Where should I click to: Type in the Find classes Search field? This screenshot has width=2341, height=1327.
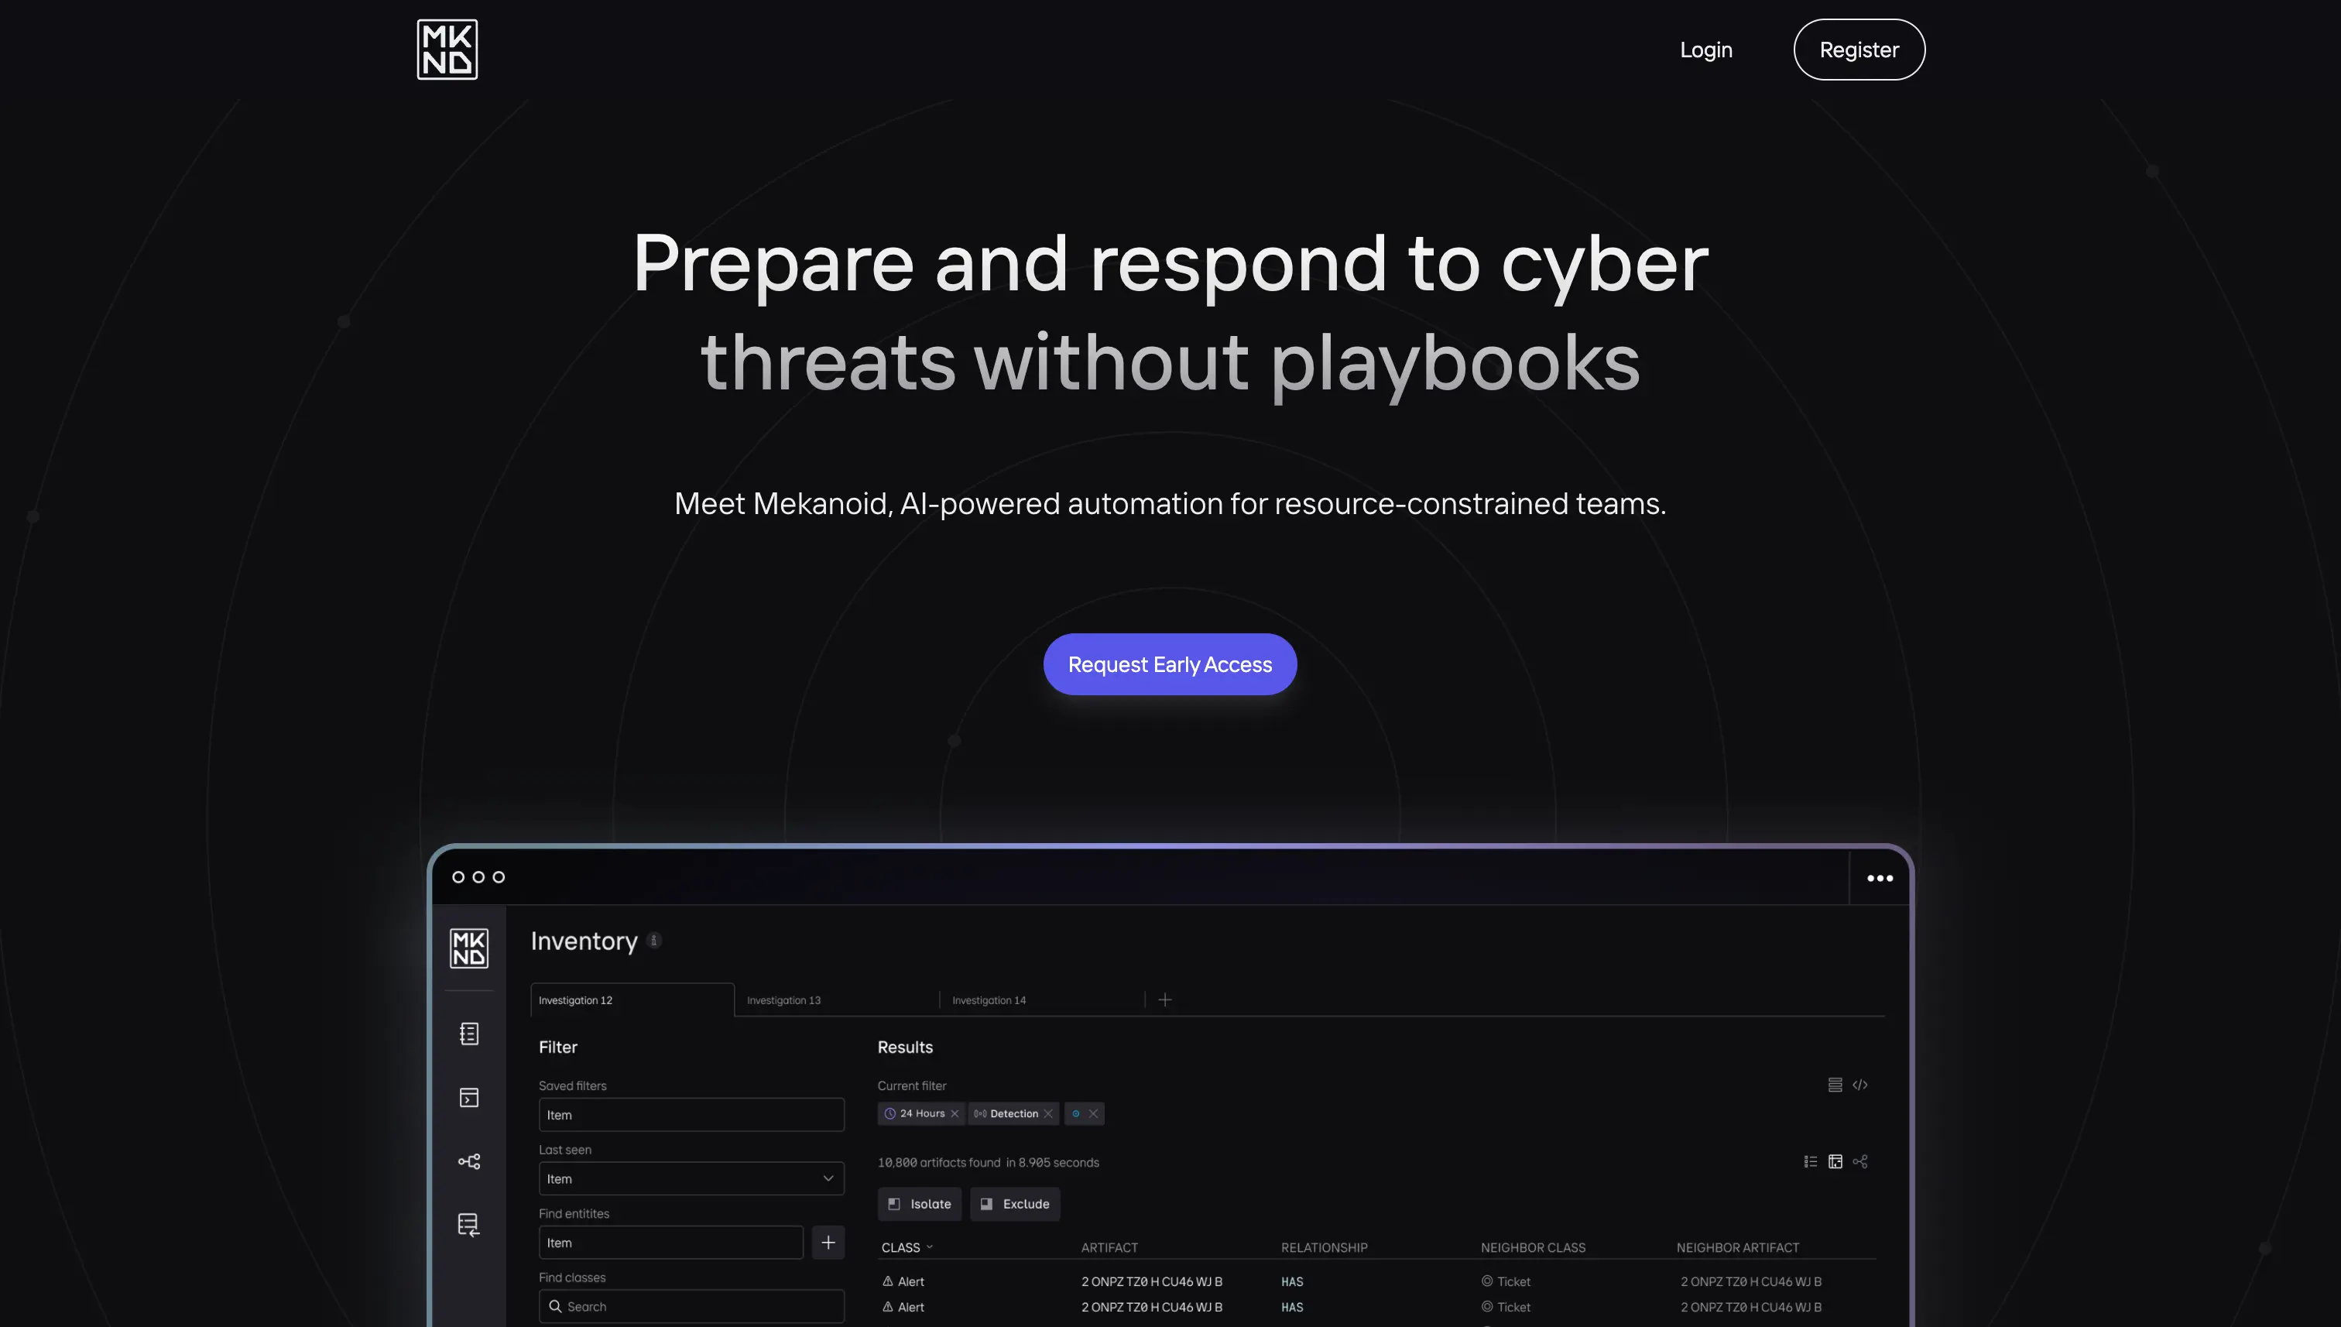691,1306
